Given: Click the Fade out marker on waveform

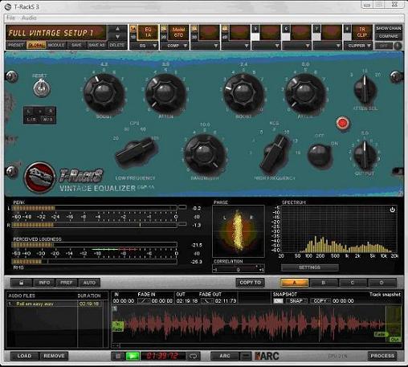Looking at the screenshot, I should [x=380, y=334].
